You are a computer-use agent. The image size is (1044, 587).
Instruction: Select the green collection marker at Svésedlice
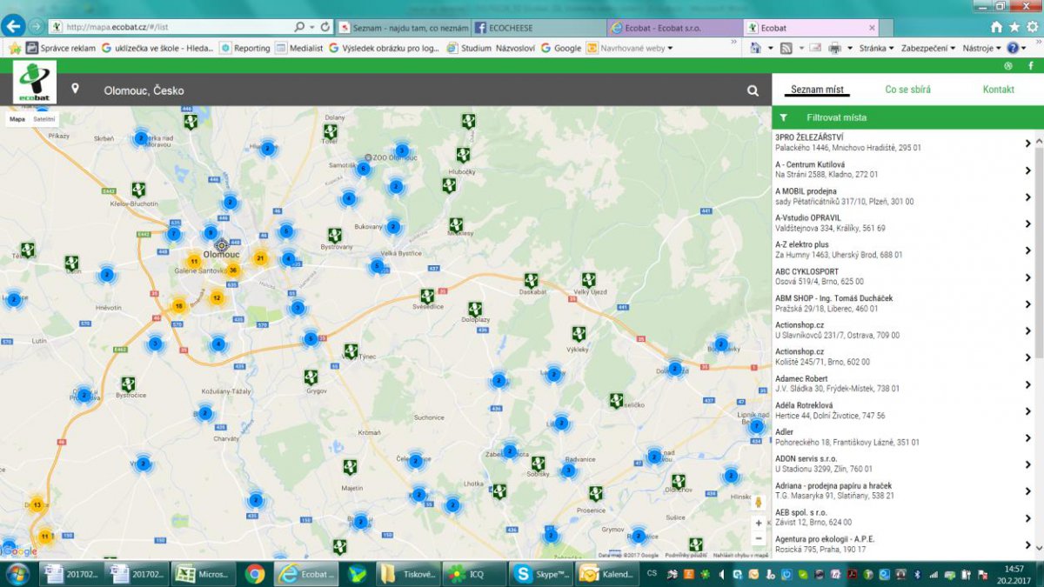[x=427, y=296]
